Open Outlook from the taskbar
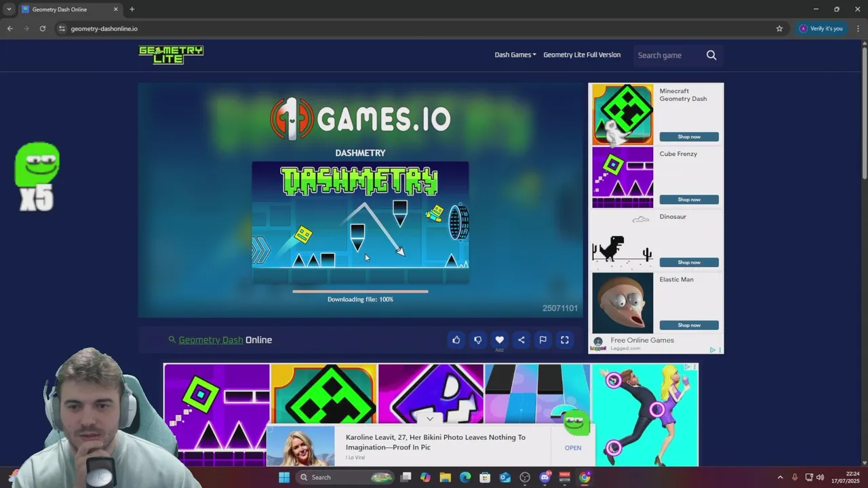Image resolution: width=868 pixels, height=488 pixels. pyautogui.click(x=505, y=477)
